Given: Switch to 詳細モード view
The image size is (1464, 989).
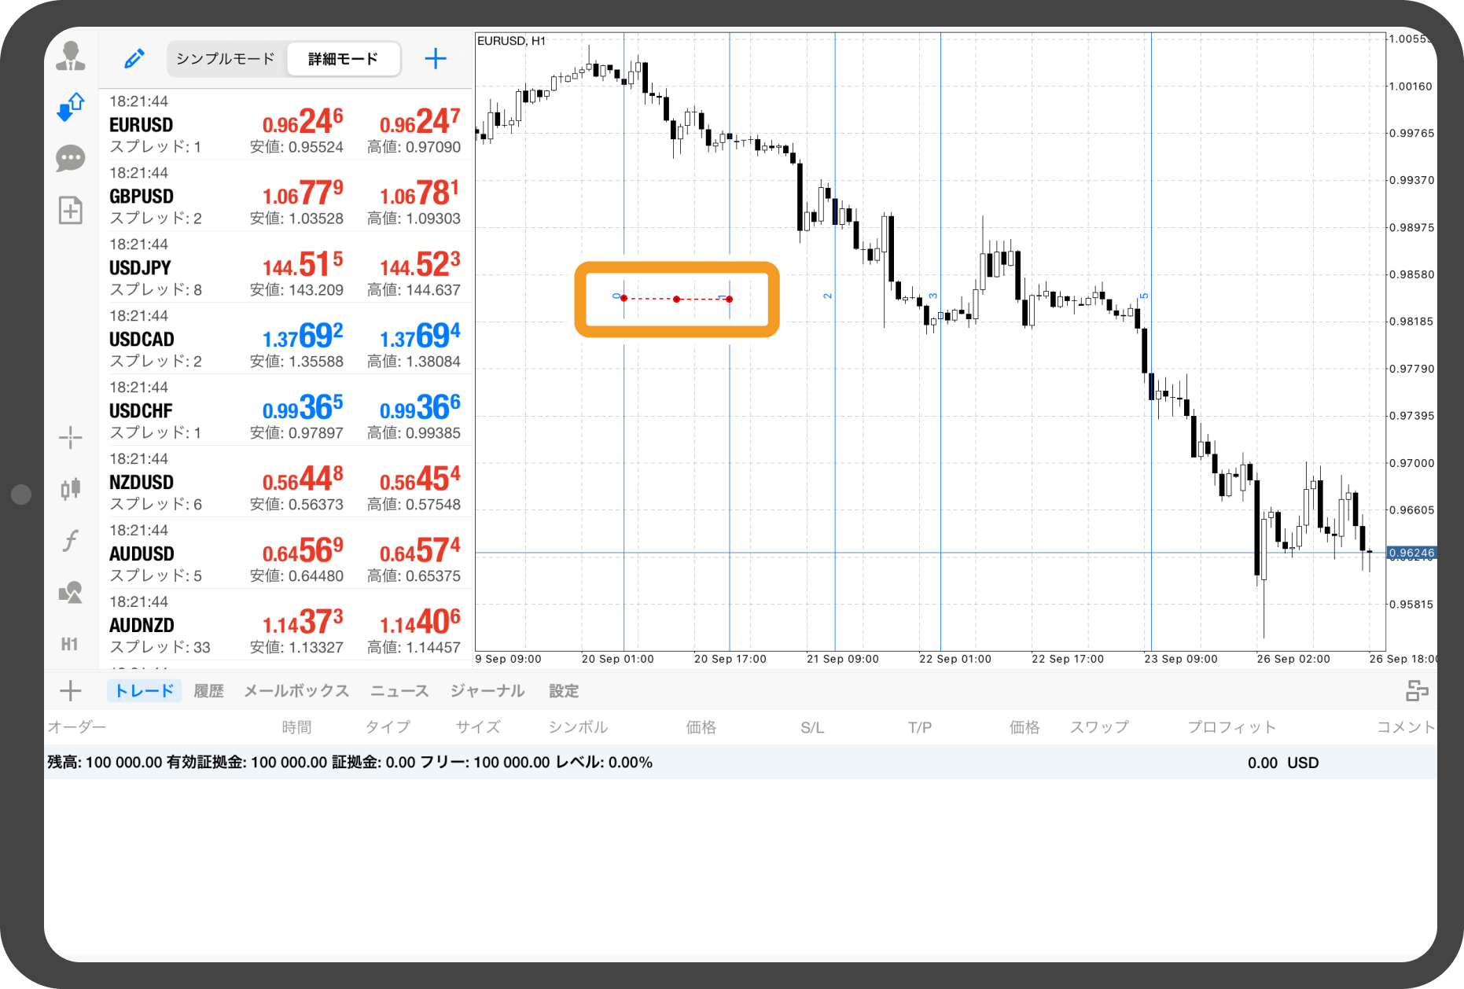Looking at the screenshot, I should (x=343, y=59).
